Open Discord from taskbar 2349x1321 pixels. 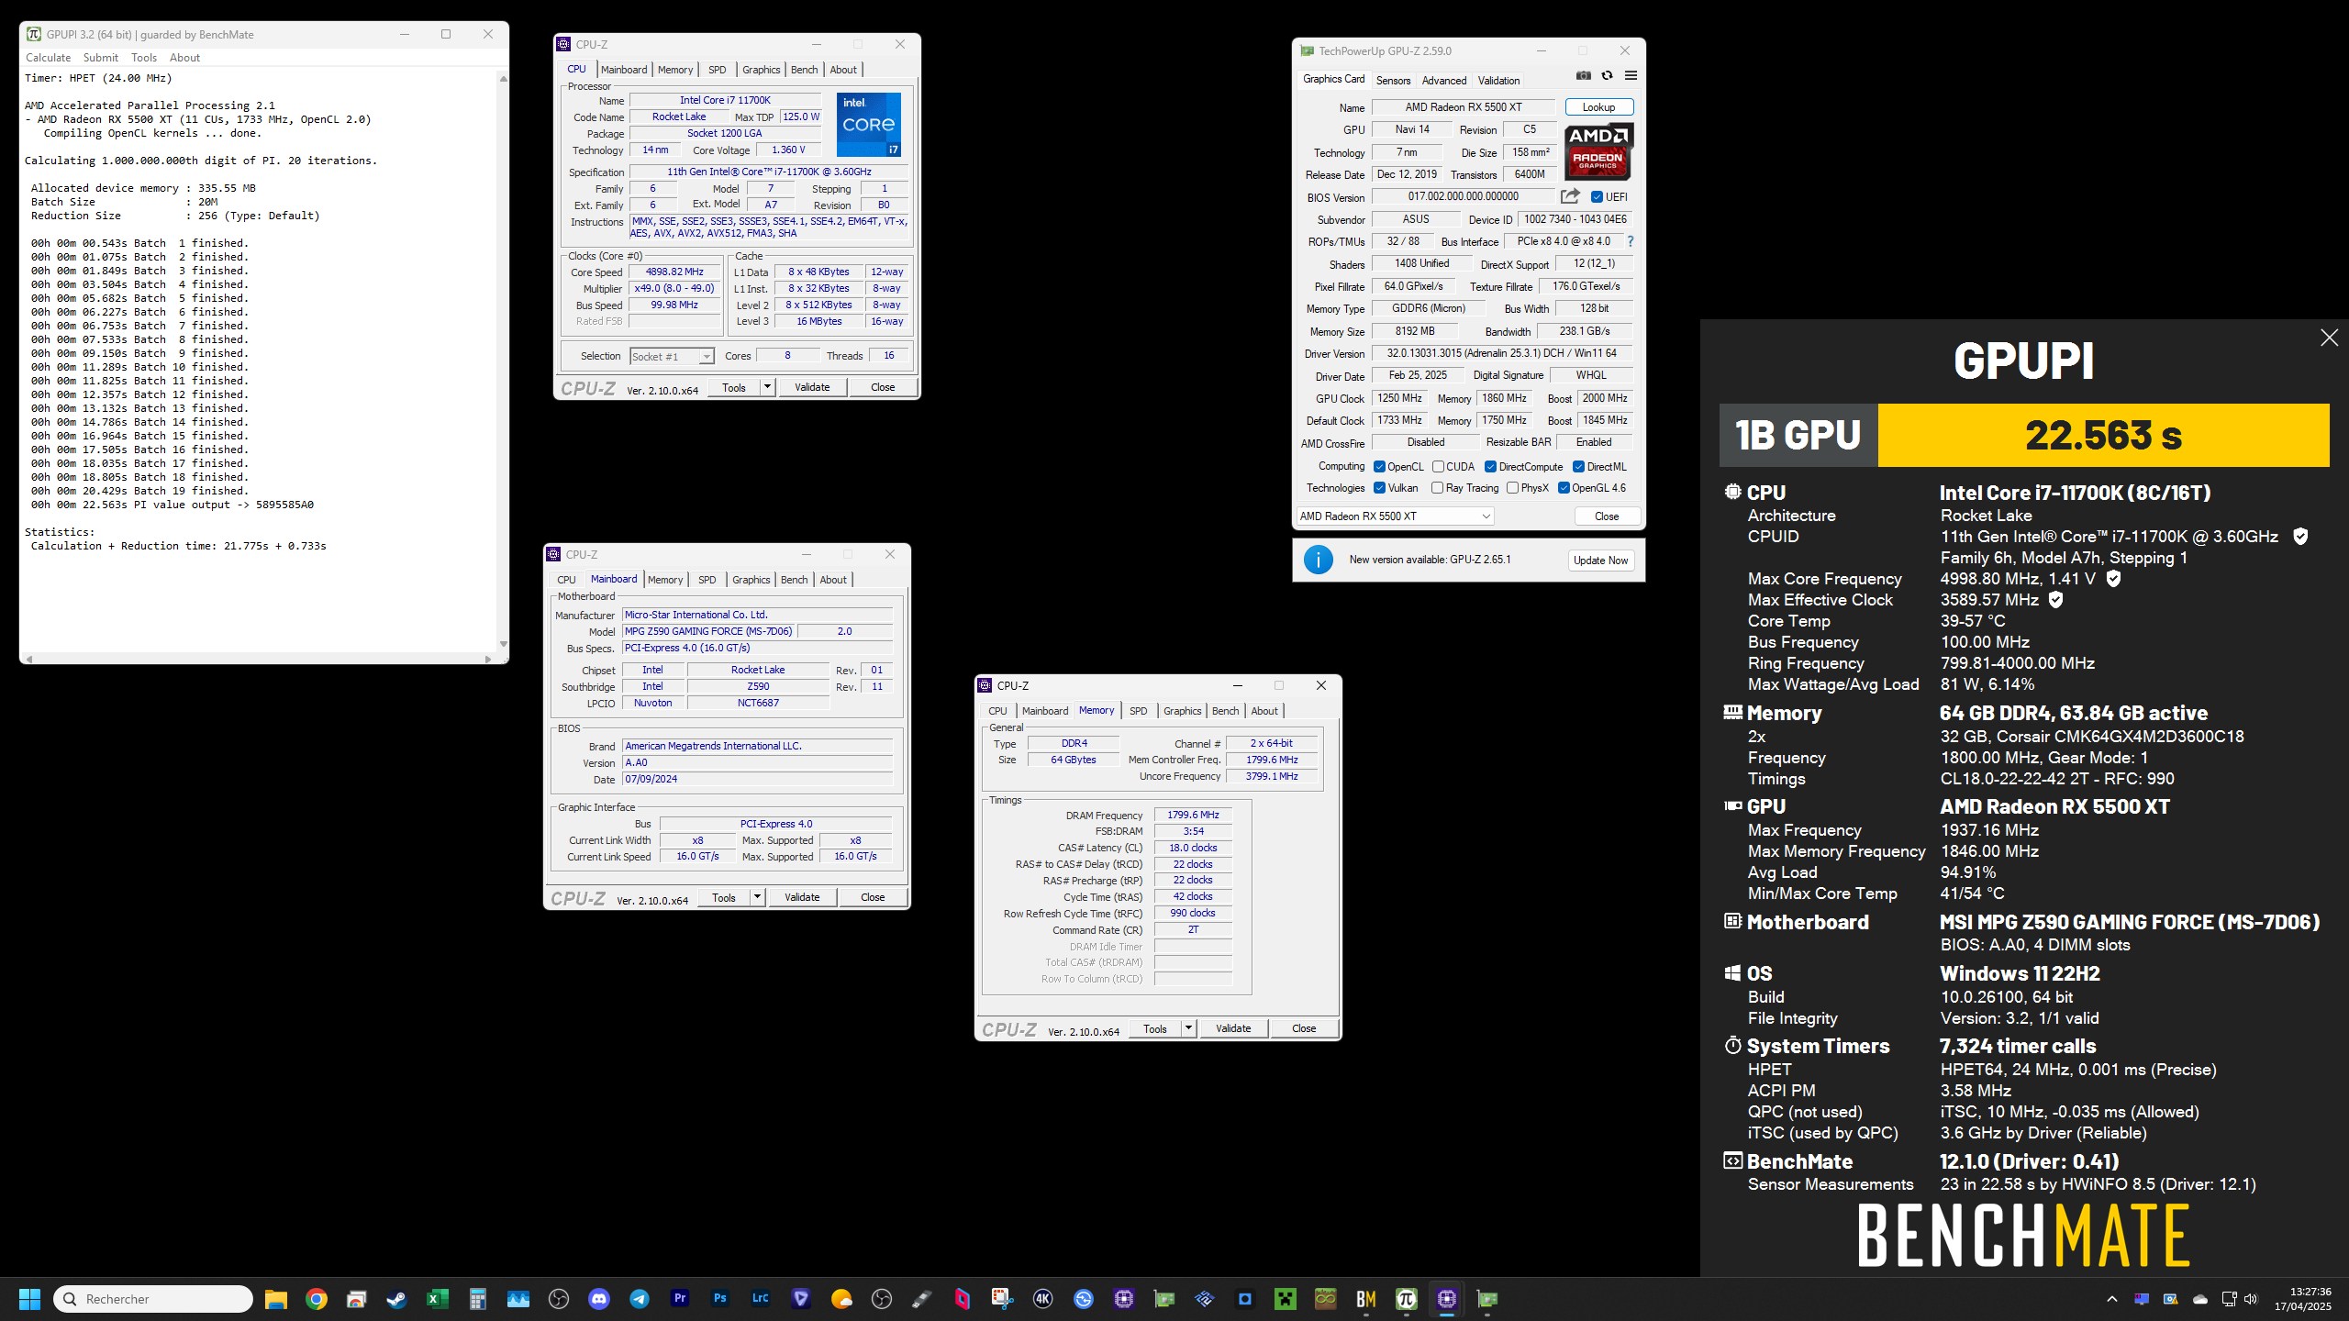click(599, 1299)
